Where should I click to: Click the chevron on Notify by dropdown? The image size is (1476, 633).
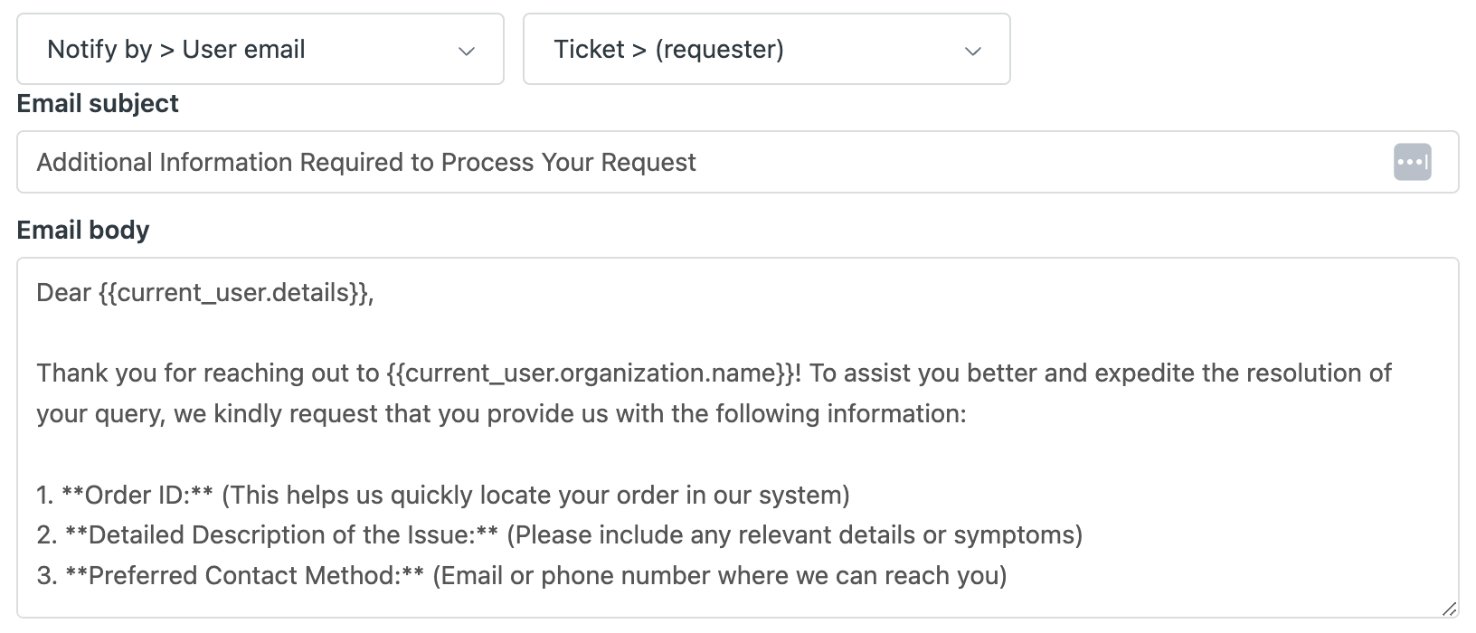(467, 51)
